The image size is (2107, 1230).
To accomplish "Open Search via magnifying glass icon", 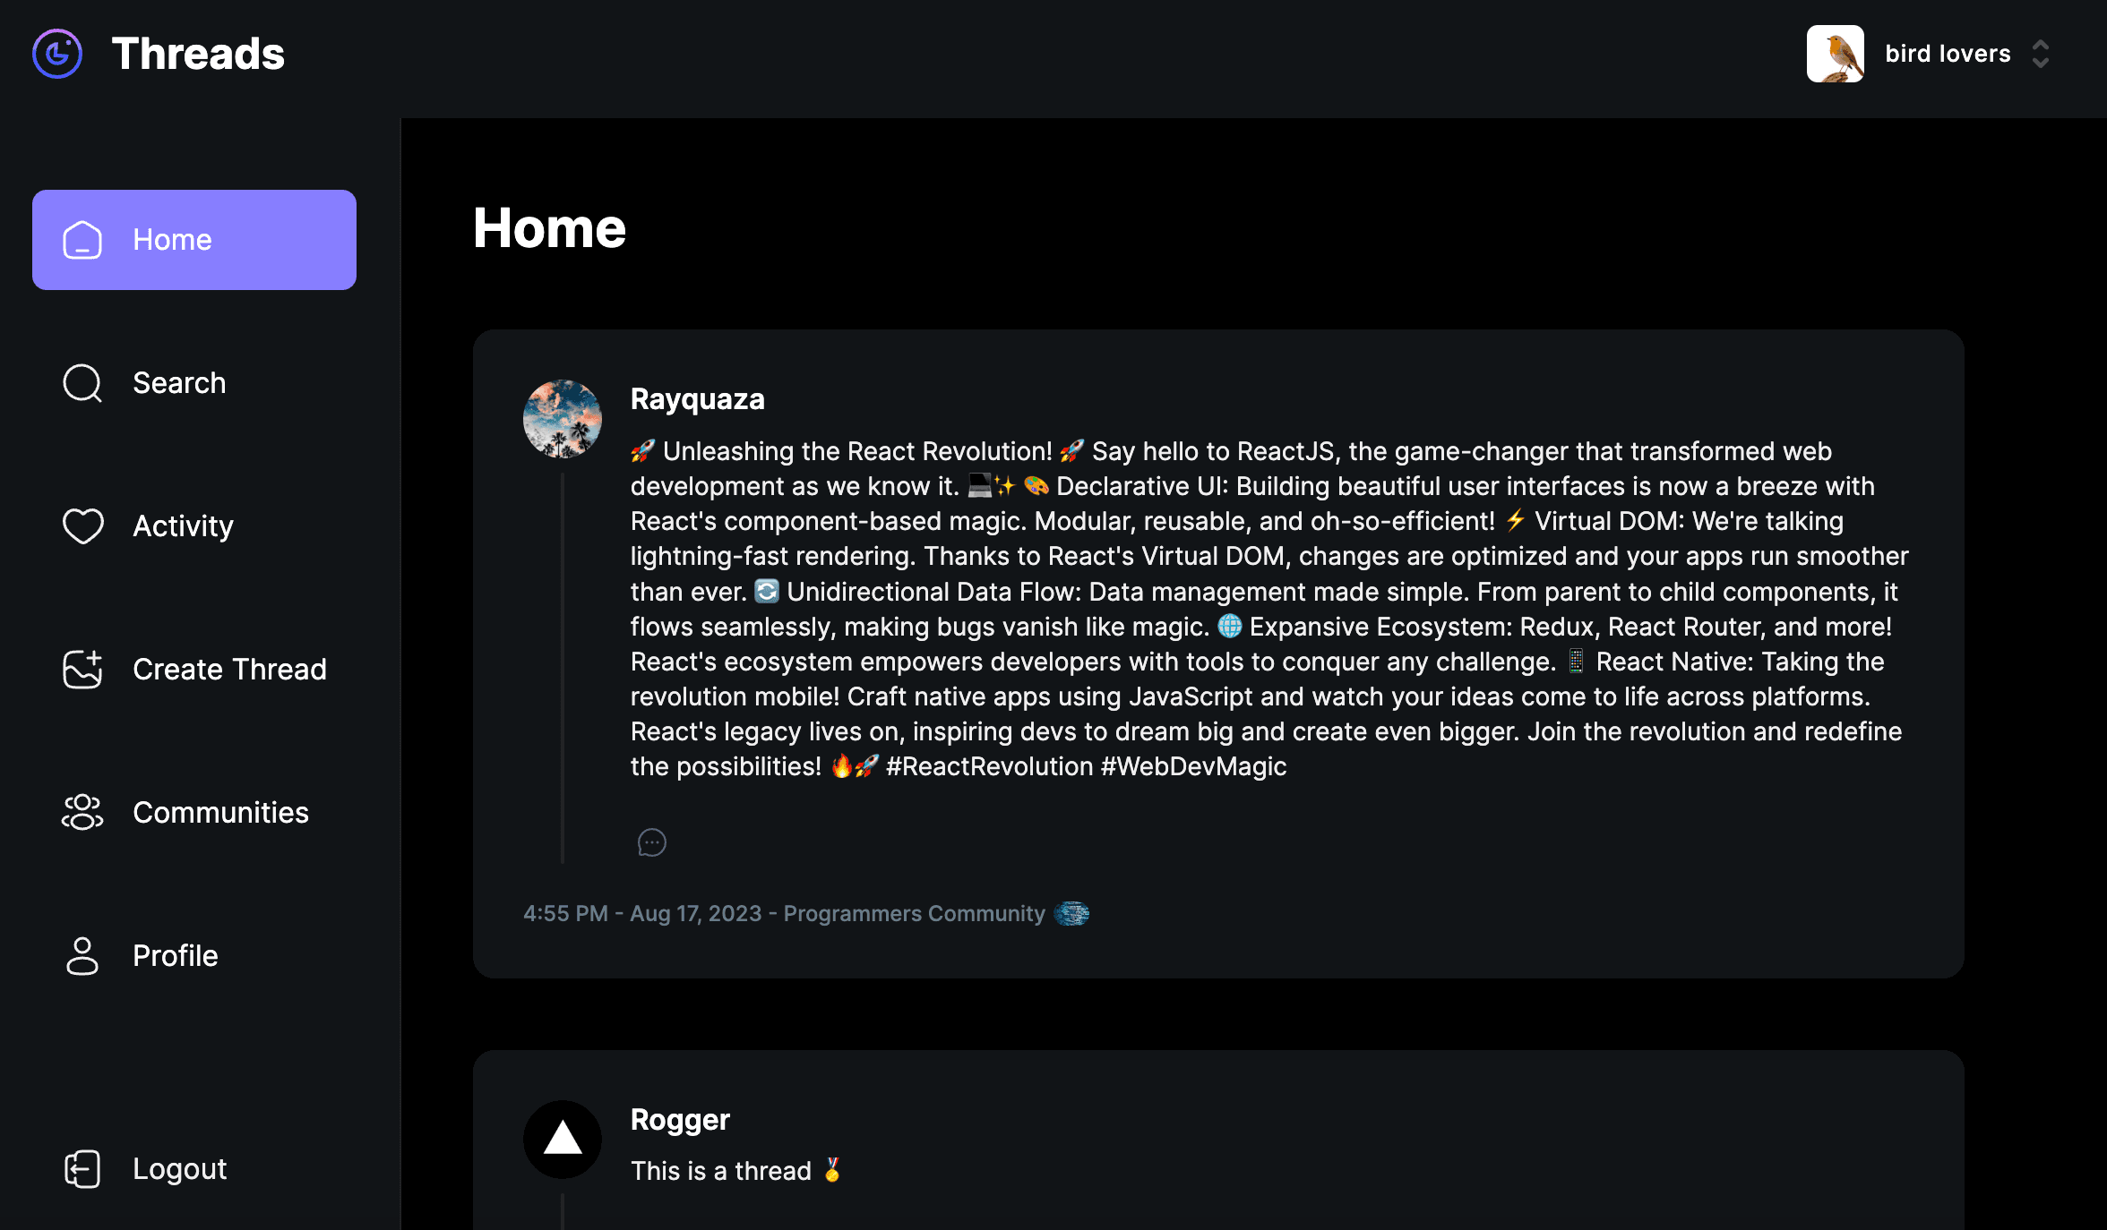I will (x=82, y=382).
